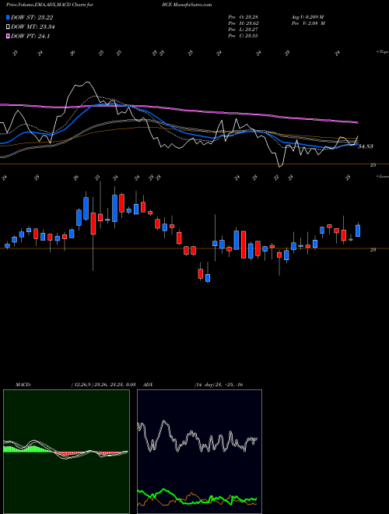389x514 pixels.
Task: Click the last low marker icon before '<Lows'
Action: [x=348, y=178]
